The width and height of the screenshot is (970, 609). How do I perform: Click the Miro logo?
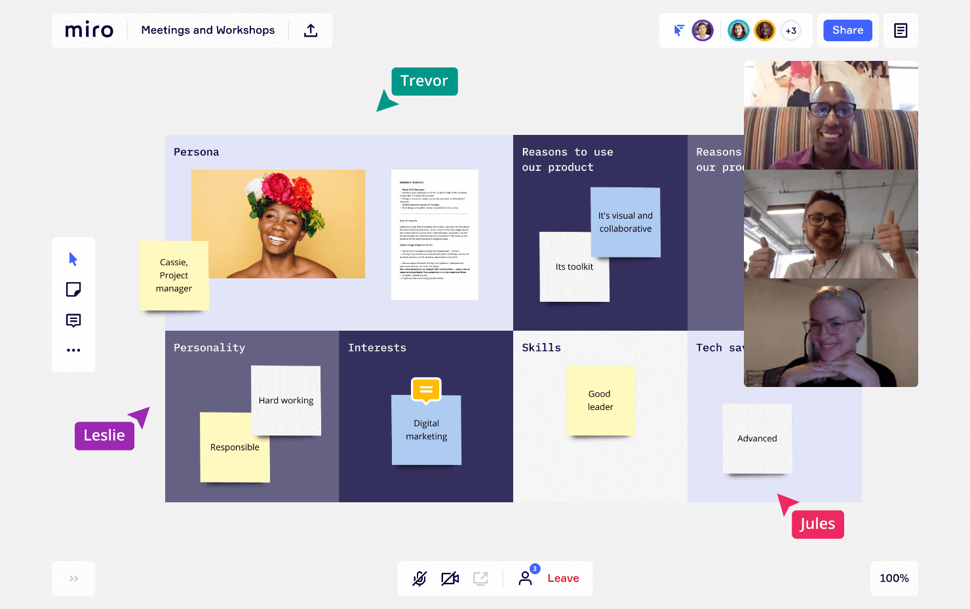click(89, 30)
